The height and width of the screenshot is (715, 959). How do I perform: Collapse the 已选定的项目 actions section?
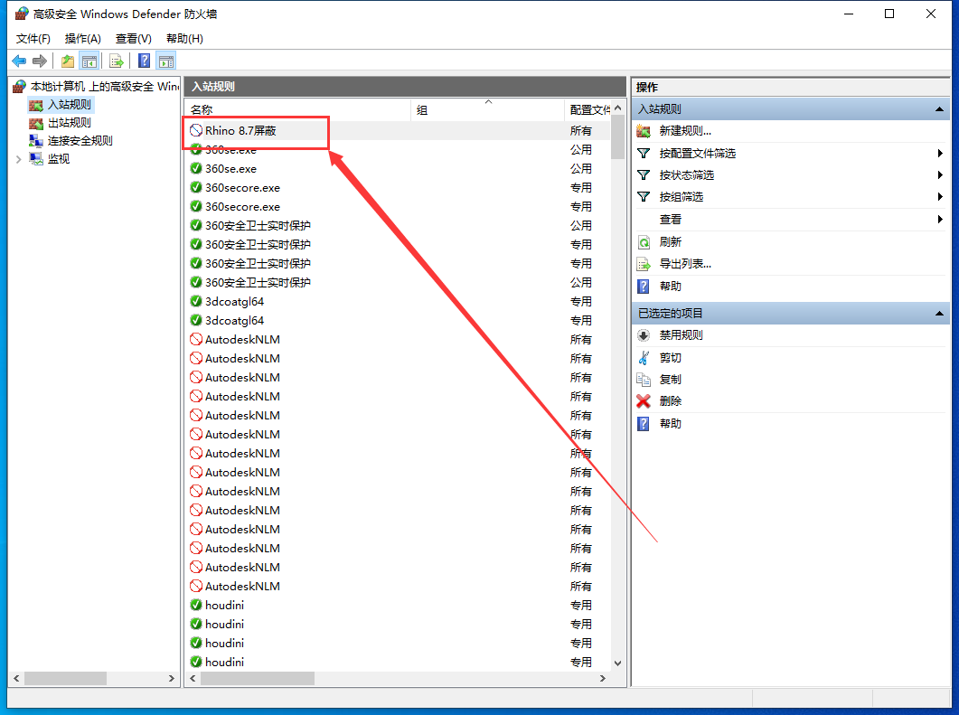(x=939, y=314)
